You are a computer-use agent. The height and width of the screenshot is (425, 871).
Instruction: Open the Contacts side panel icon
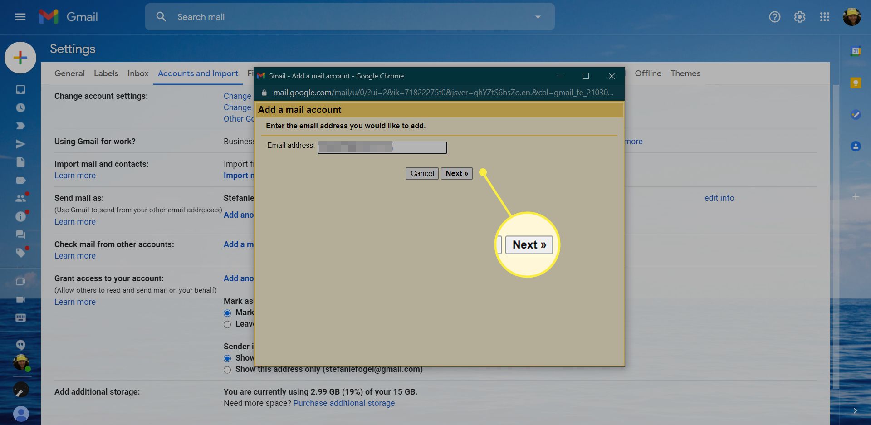[x=856, y=146]
